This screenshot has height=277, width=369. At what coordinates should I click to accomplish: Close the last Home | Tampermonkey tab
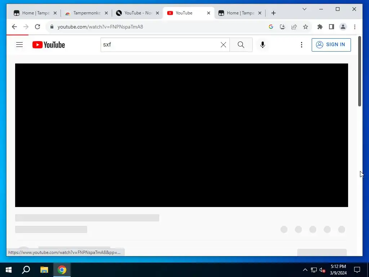point(260,13)
